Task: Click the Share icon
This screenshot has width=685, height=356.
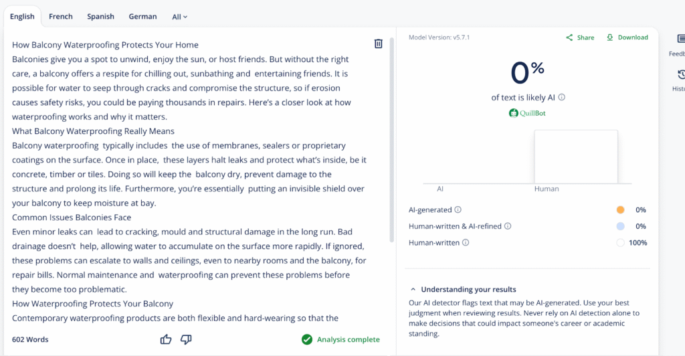Action: coord(569,37)
